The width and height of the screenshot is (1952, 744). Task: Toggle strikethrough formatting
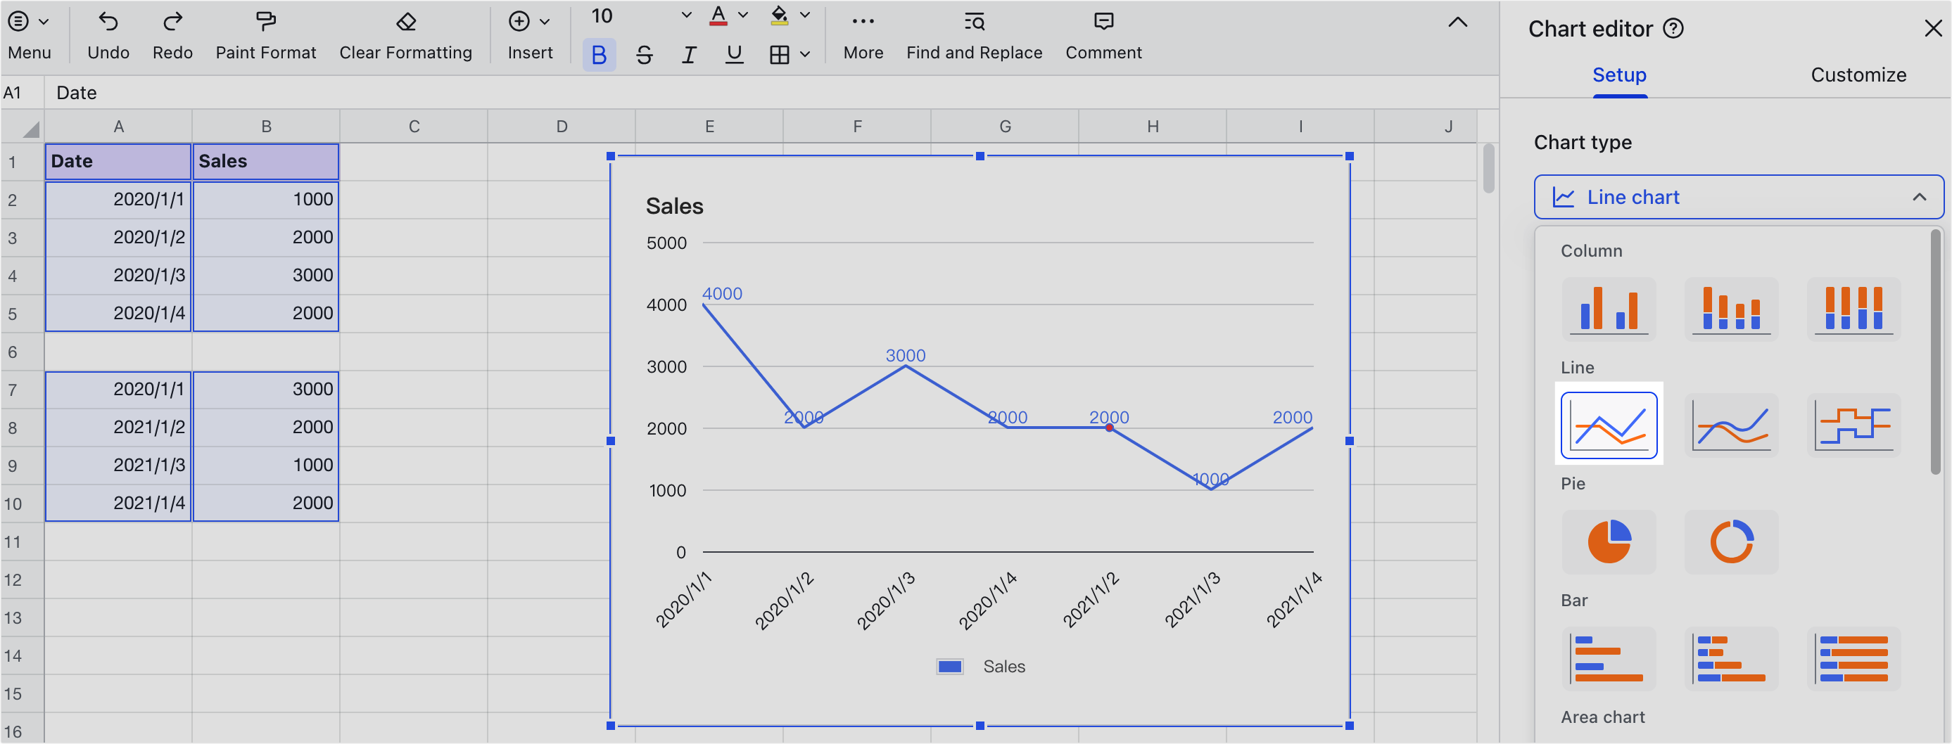pos(644,56)
